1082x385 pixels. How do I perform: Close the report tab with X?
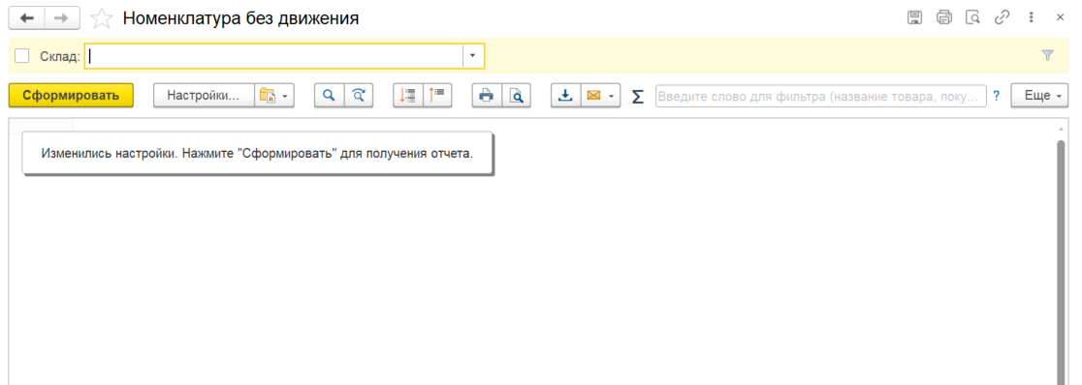(1060, 18)
